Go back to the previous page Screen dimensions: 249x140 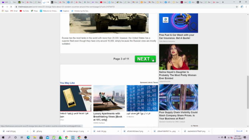pos(3,7)
